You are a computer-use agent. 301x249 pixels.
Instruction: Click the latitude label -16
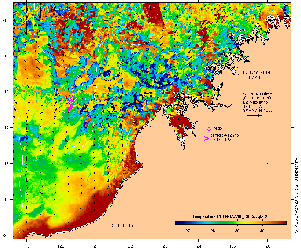[5, 92]
